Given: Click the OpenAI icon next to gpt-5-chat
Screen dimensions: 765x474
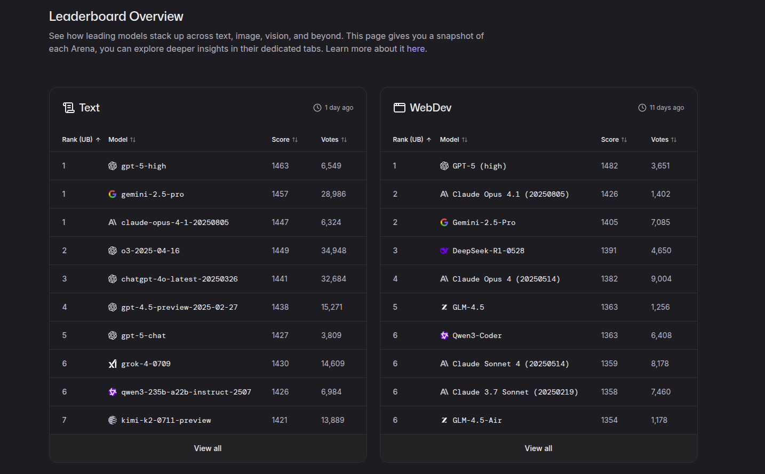Looking at the screenshot, I should click(113, 335).
